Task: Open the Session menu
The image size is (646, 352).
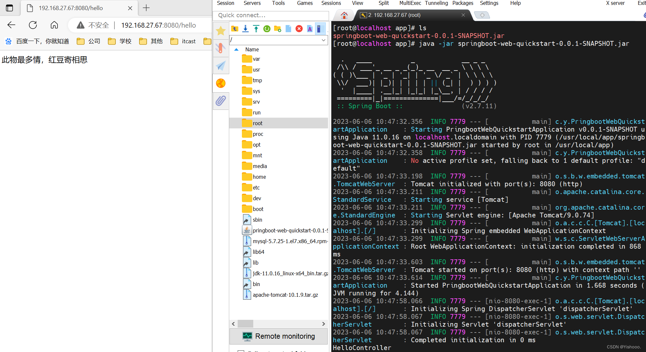Action: tap(226, 3)
